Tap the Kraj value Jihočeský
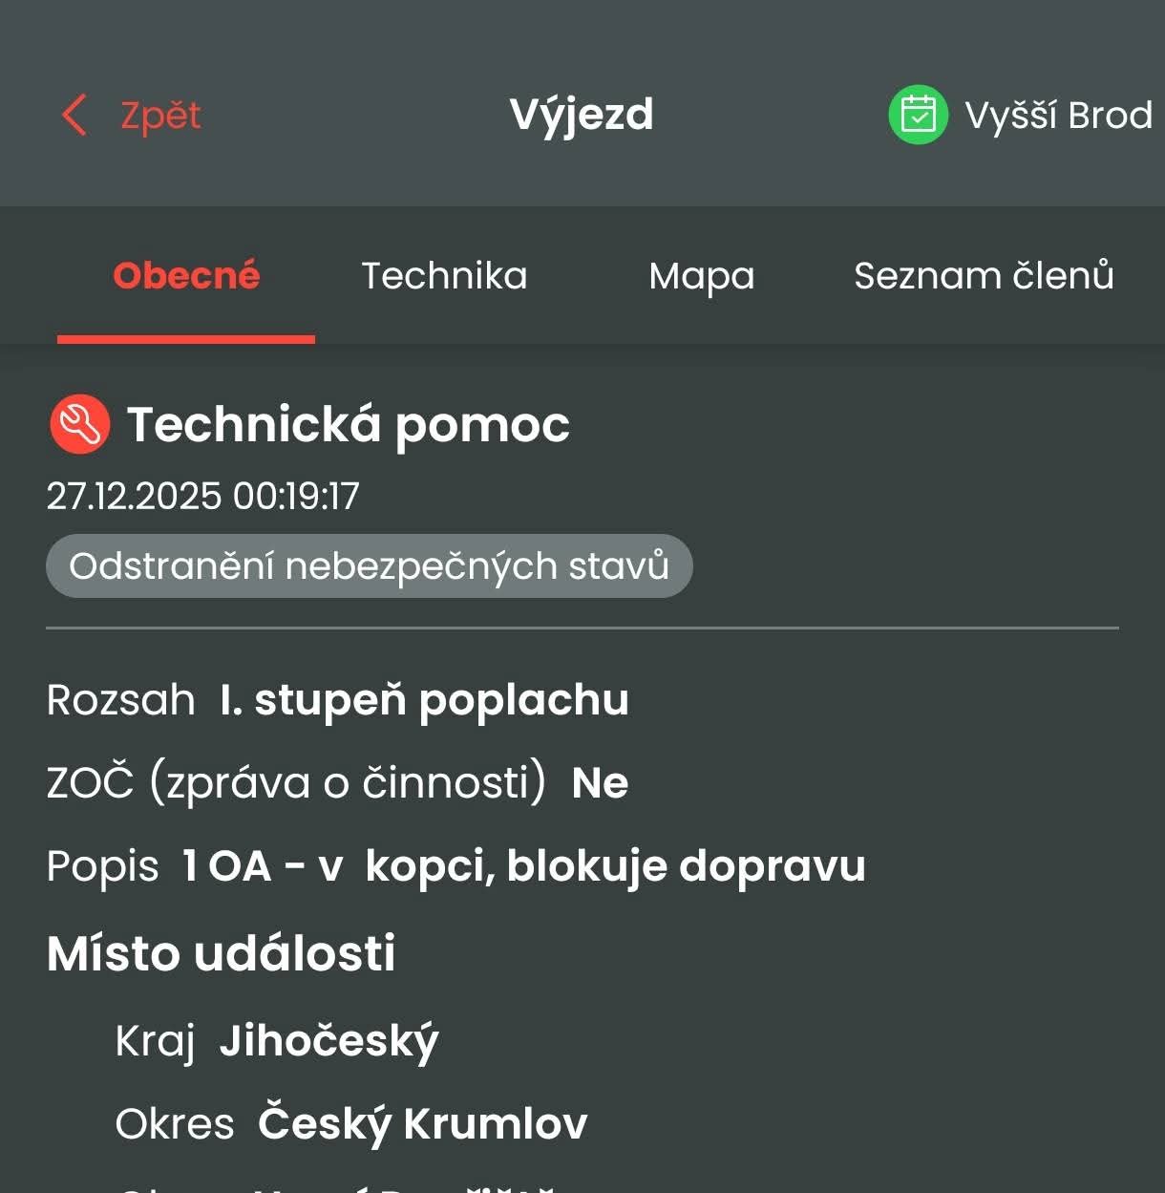The width and height of the screenshot is (1165, 1193). coord(328,1040)
